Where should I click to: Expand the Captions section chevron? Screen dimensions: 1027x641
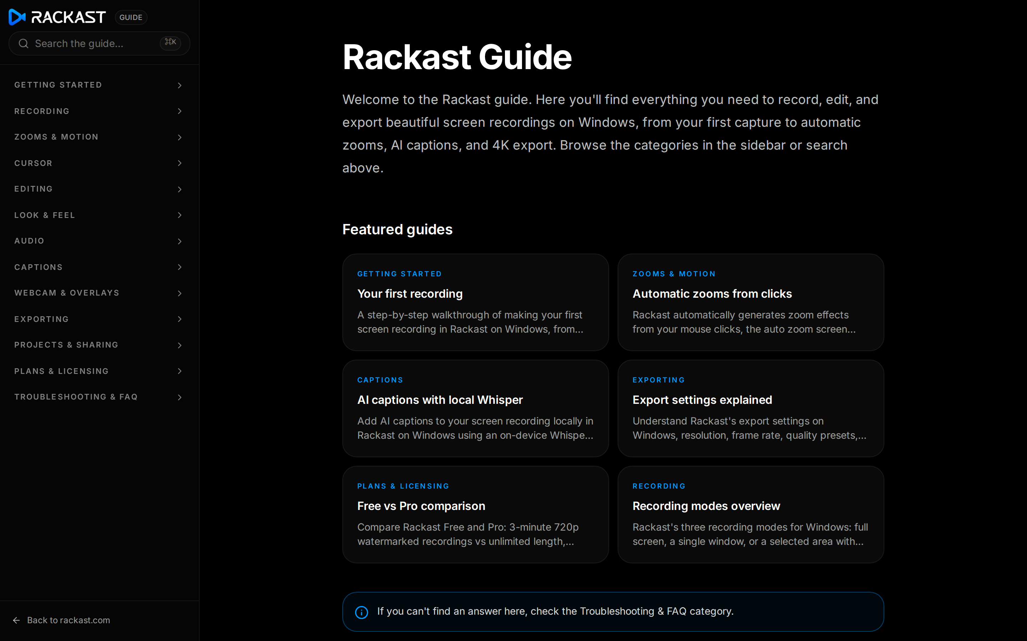[x=179, y=267]
